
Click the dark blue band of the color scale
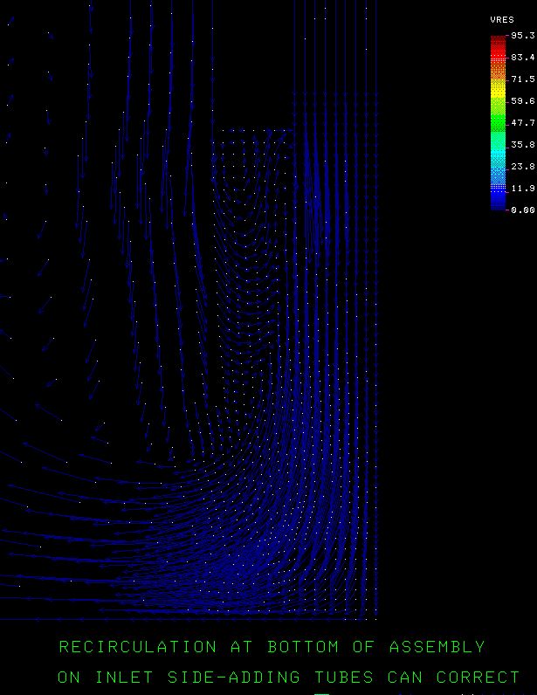498,201
